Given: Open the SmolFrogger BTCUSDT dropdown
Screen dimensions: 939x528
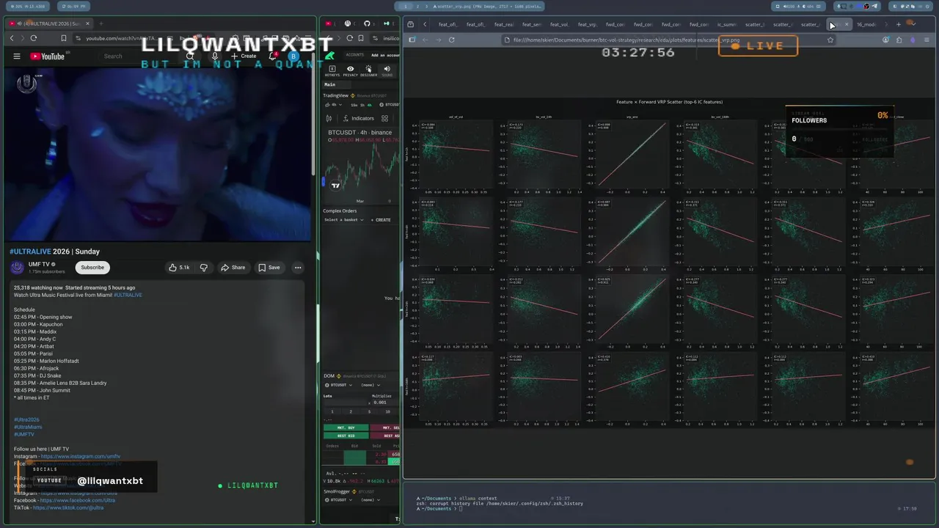Looking at the screenshot, I should click(x=338, y=500).
